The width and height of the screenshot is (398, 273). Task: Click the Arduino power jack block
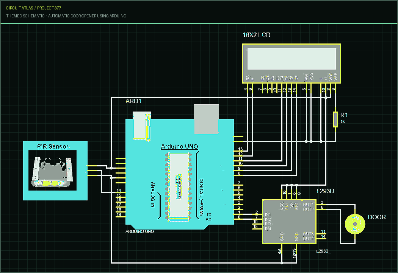(x=142, y=126)
